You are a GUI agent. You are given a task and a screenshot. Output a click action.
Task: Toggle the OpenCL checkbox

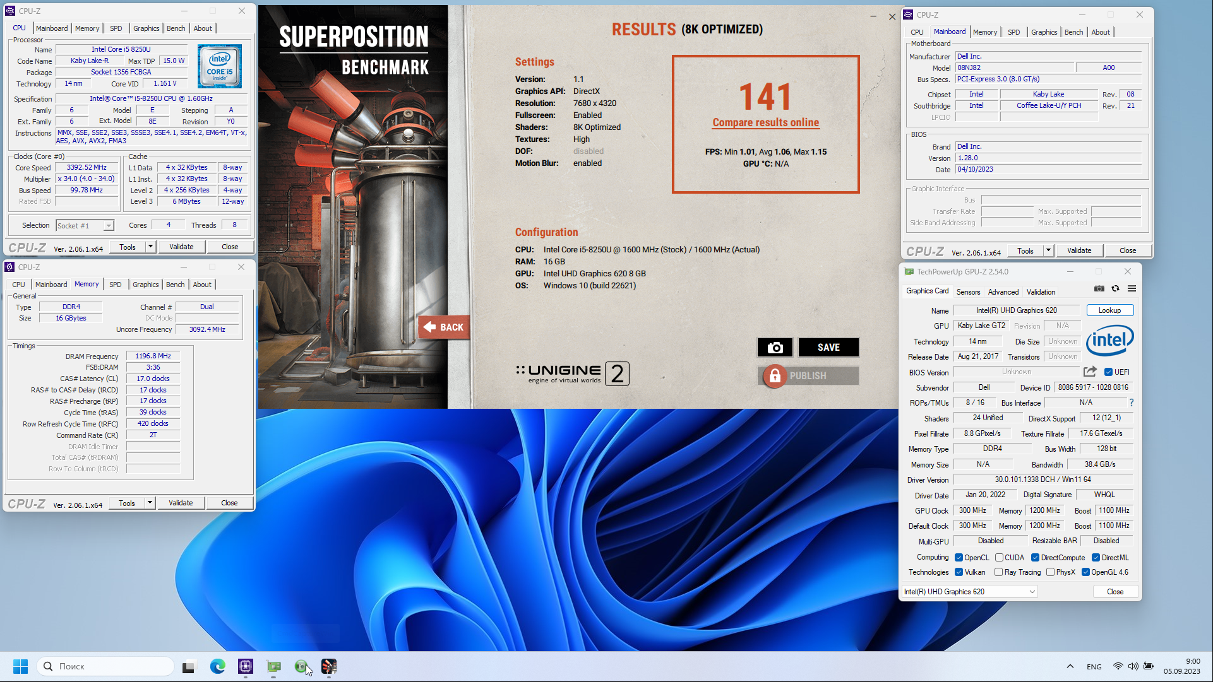[x=959, y=558]
